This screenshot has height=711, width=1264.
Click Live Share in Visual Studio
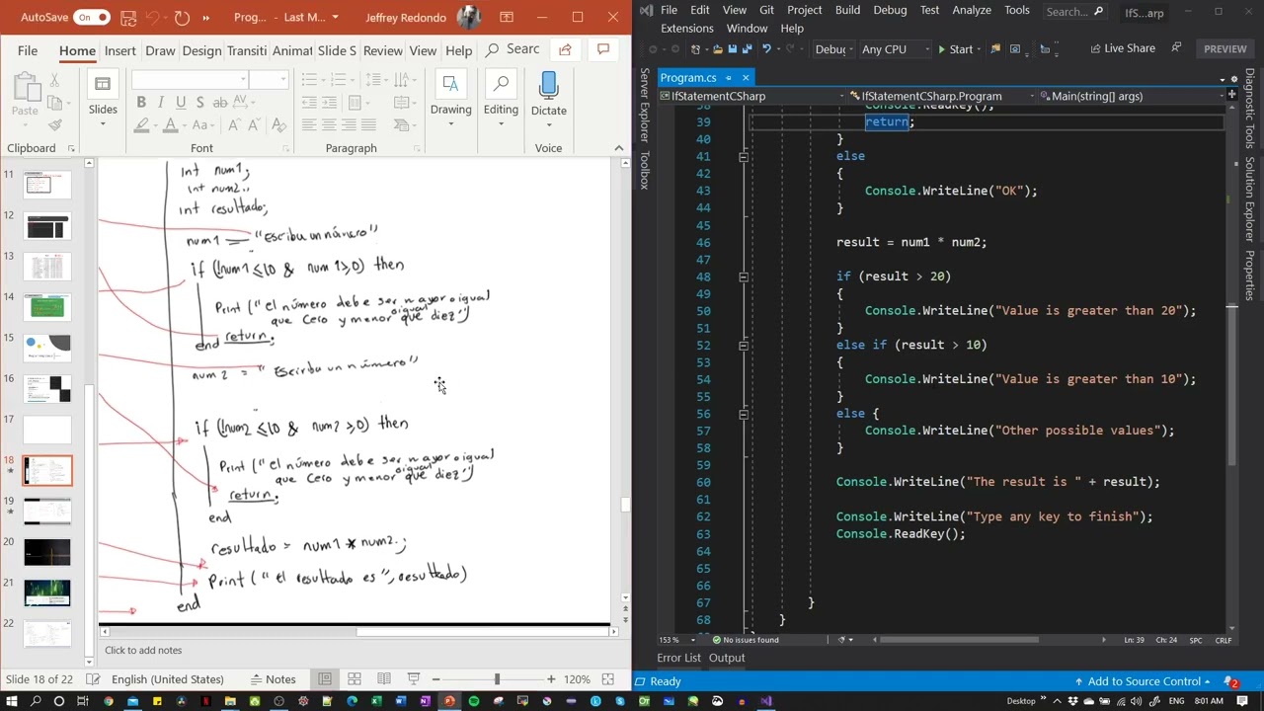pyautogui.click(x=1121, y=48)
